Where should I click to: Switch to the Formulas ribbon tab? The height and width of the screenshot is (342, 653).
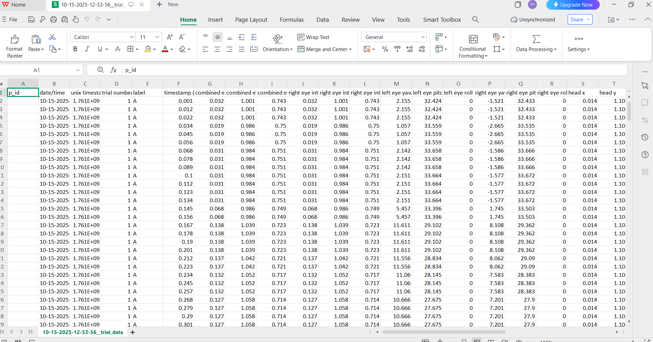point(292,20)
